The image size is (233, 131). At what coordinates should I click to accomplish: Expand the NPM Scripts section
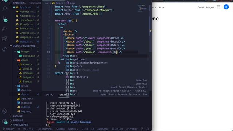point(19,124)
